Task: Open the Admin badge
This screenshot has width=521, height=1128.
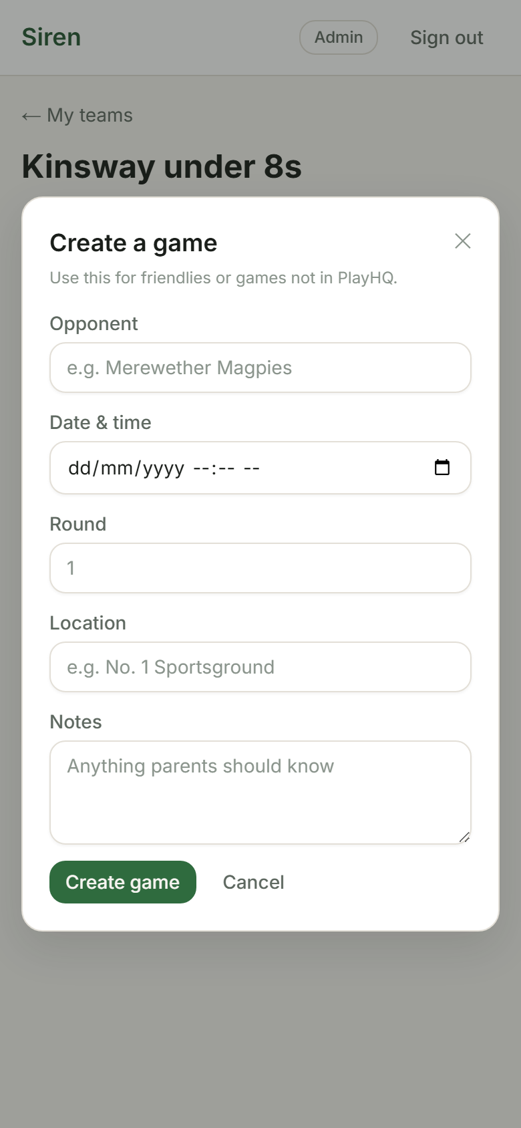Action: [x=339, y=37]
